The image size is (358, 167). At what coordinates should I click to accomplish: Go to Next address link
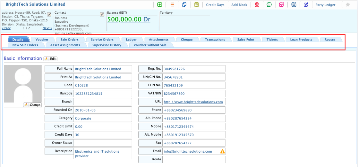pos(47,28)
